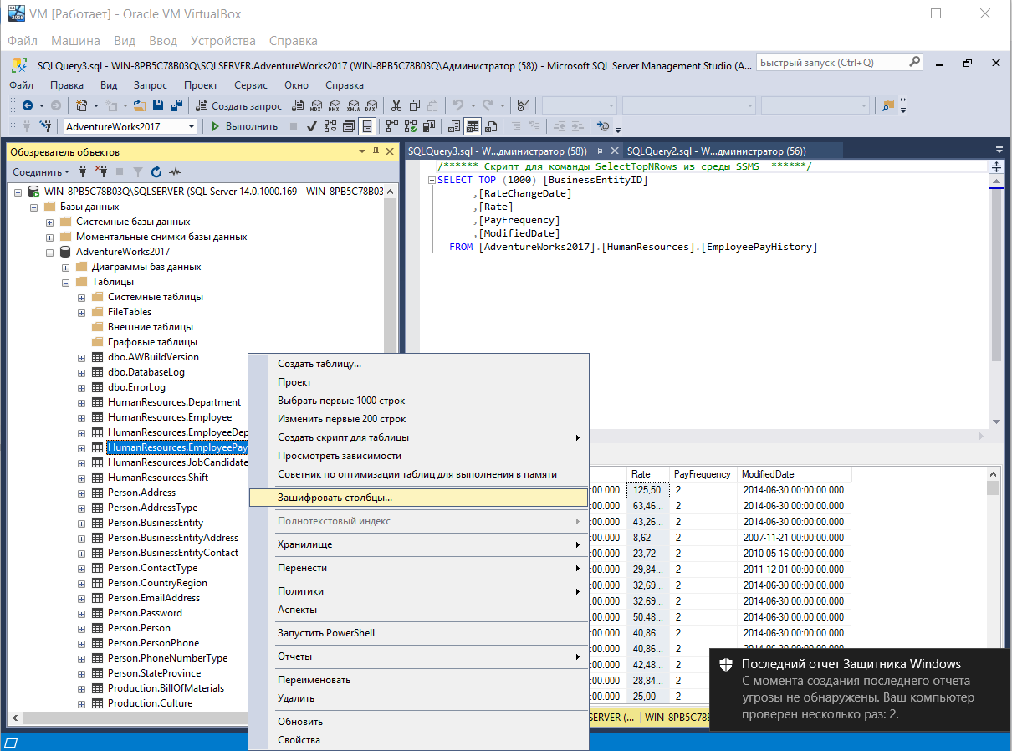Screen dimensions: 1012x751
Task: Close the SQLQuery3.sql tab
Action: (x=614, y=151)
